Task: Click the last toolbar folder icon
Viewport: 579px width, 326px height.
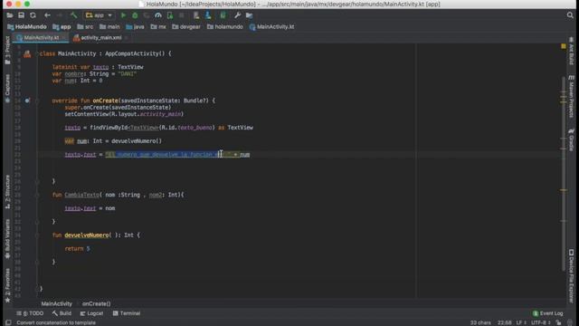Action: pyautogui.click(x=250, y=15)
